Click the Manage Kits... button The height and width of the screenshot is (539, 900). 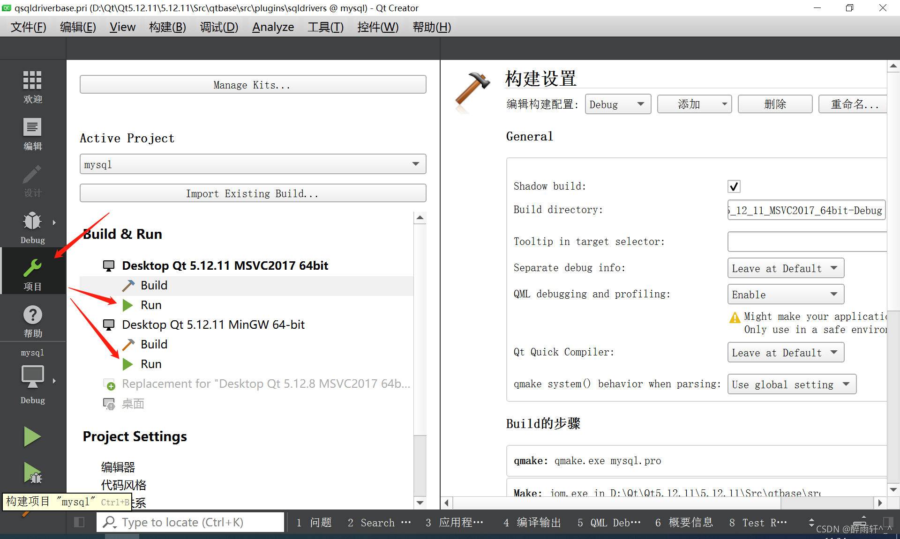[253, 85]
